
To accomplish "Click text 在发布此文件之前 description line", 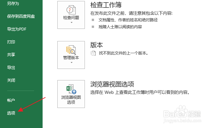I will 131,13.
